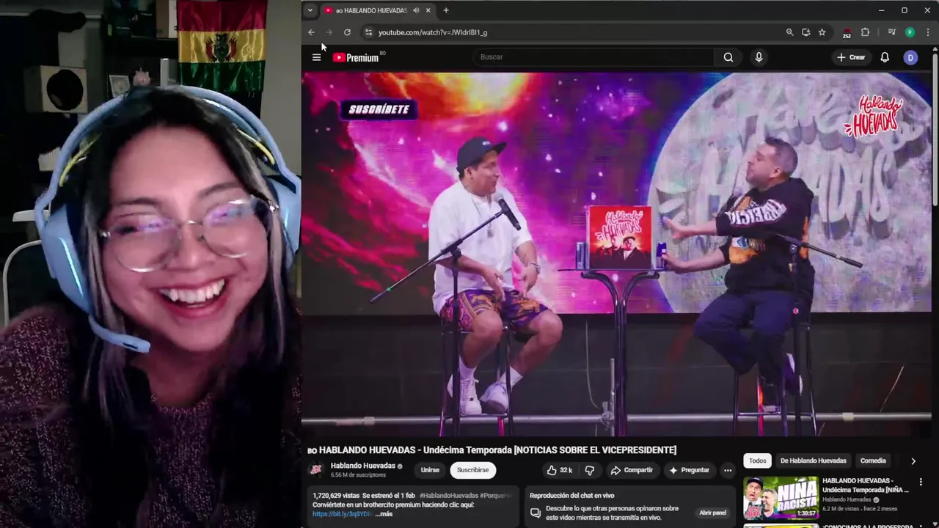Viewport: 939px width, 528px height.
Task: Click the Preguntar button
Action: 689,470
